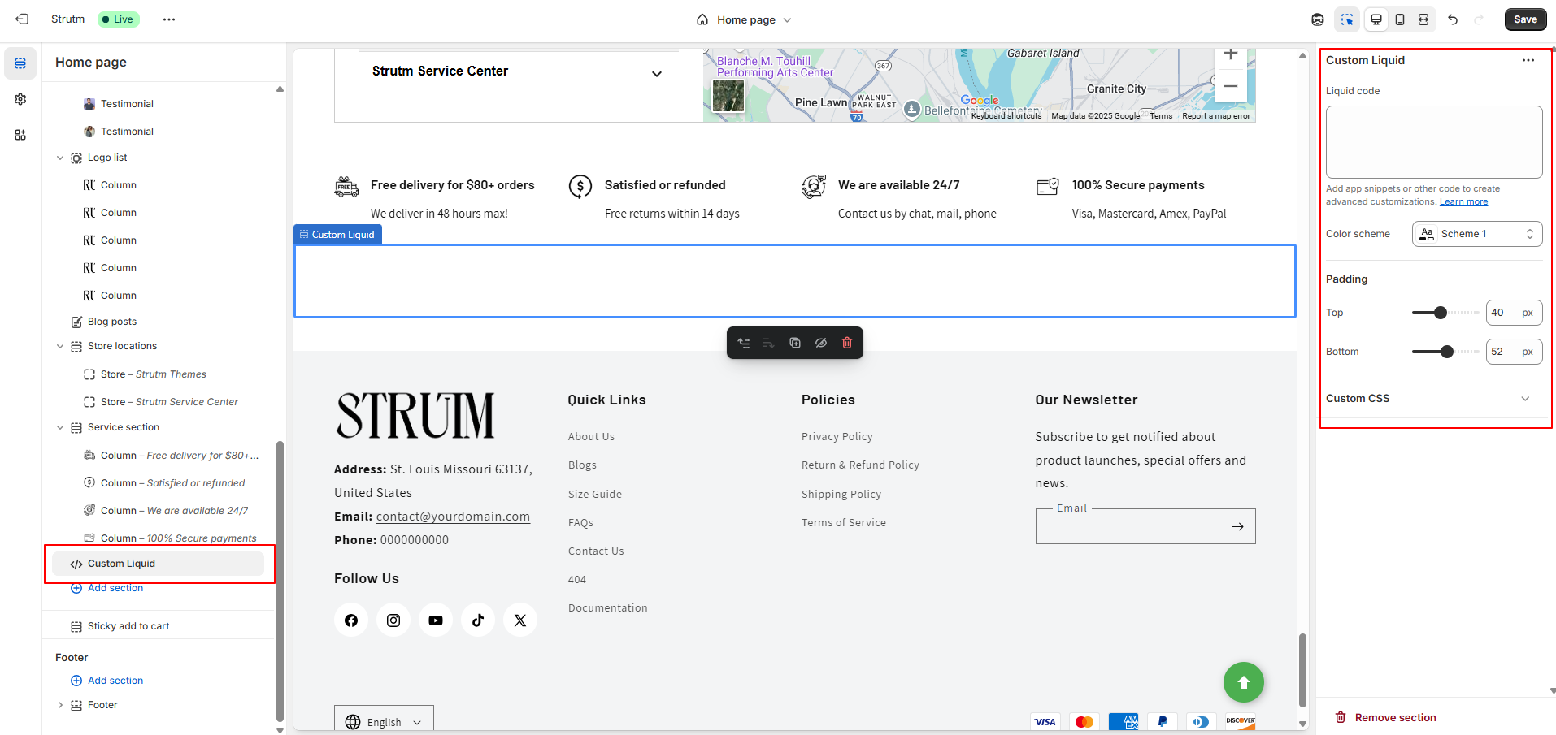
Task: Open the three-dot menu beside Live badge
Action: pos(169,19)
